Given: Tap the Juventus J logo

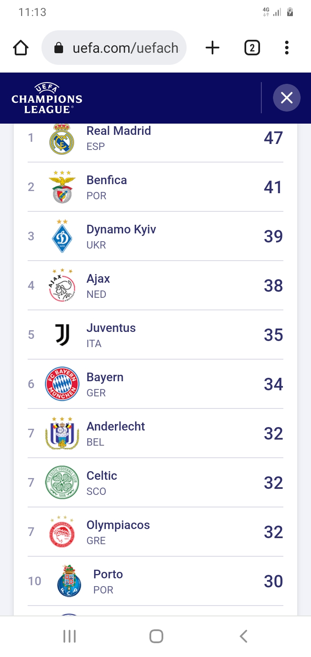Looking at the screenshot, I should 62,335.
